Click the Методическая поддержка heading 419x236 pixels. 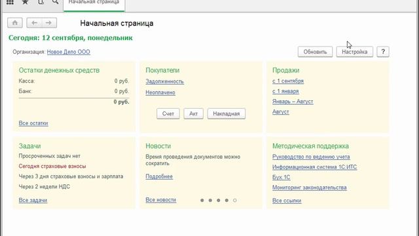click(x=310, y=146)
